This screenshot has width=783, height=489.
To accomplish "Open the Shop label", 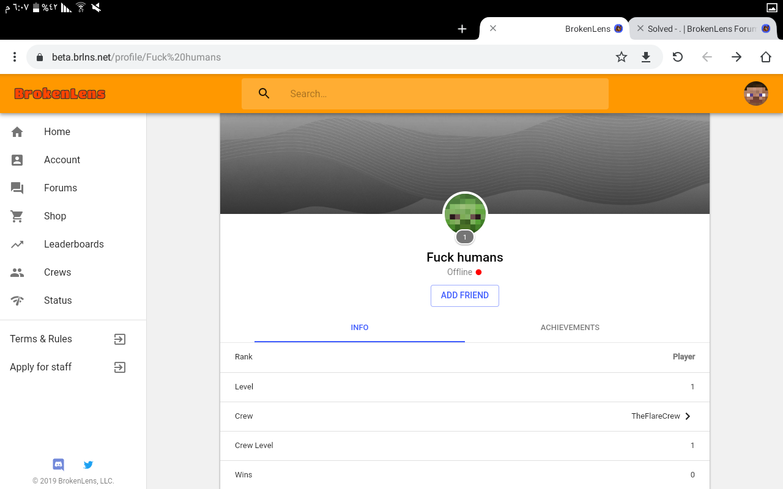I will pyautogui.click(x=55, y=216).
